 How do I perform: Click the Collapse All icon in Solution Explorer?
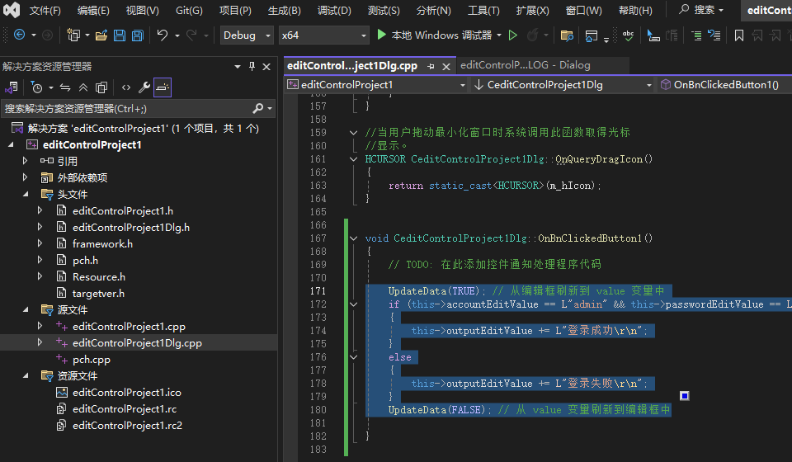[82, 87]
